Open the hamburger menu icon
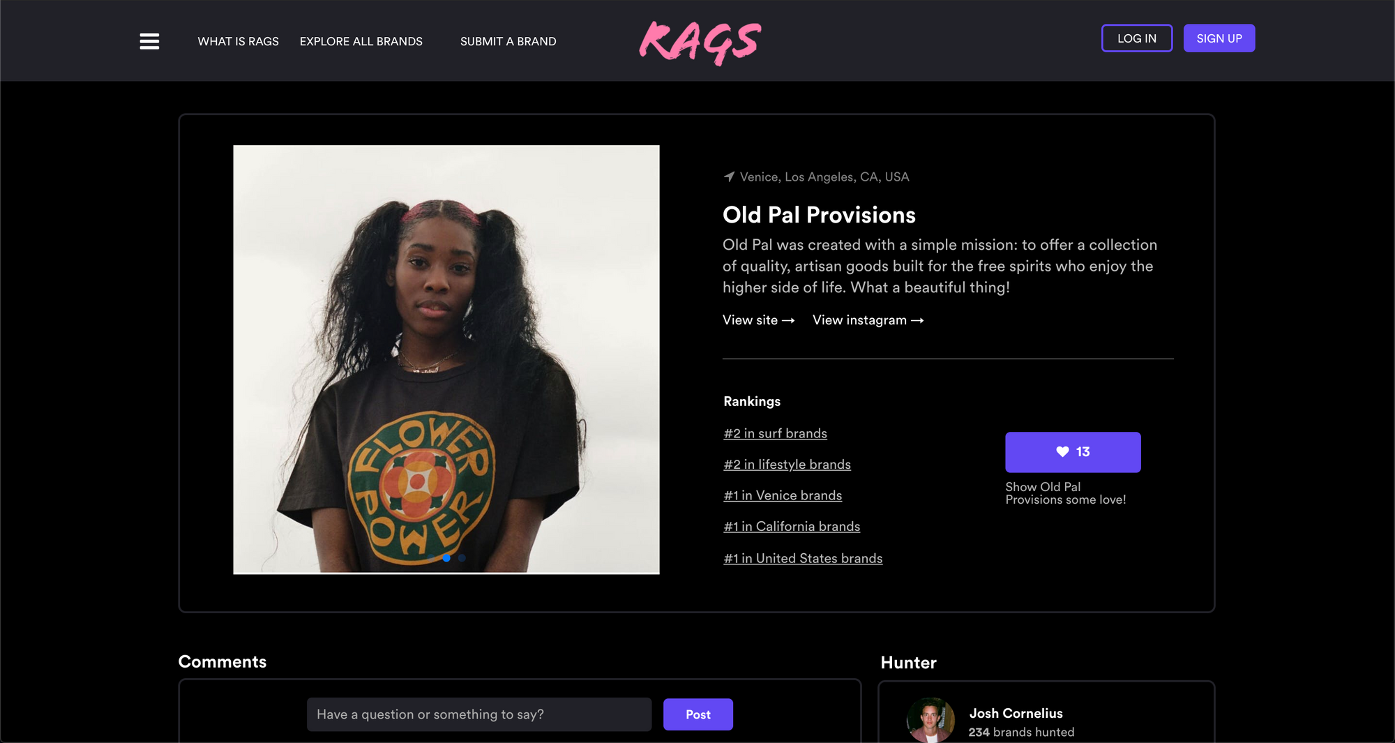This screenshot has height=743, width=1395. tap(149, 41)
